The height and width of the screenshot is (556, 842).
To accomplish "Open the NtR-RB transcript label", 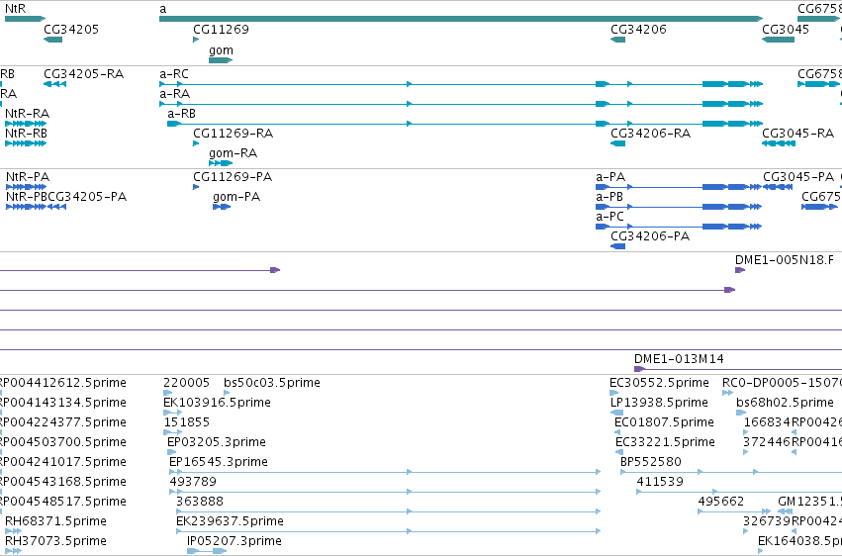I will [x=26, y=133].
